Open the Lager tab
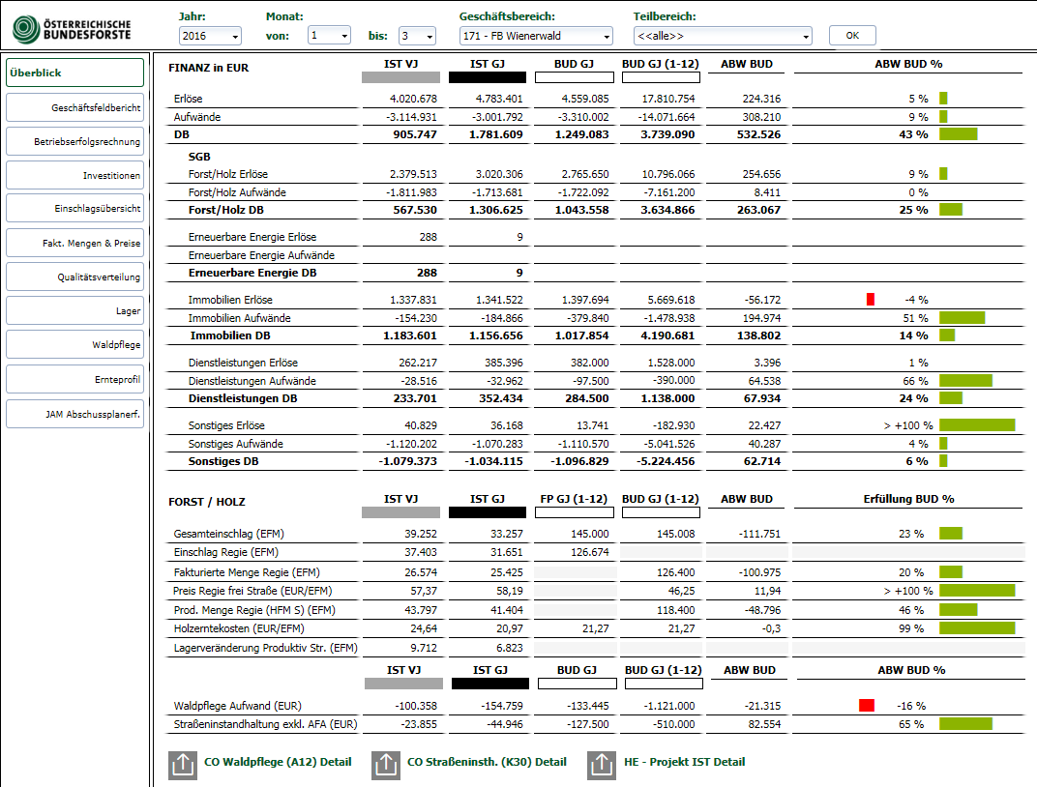Image resolution: width=1037 pixels, height=787 pixels. pyautogui.click(x=74, y=310)
